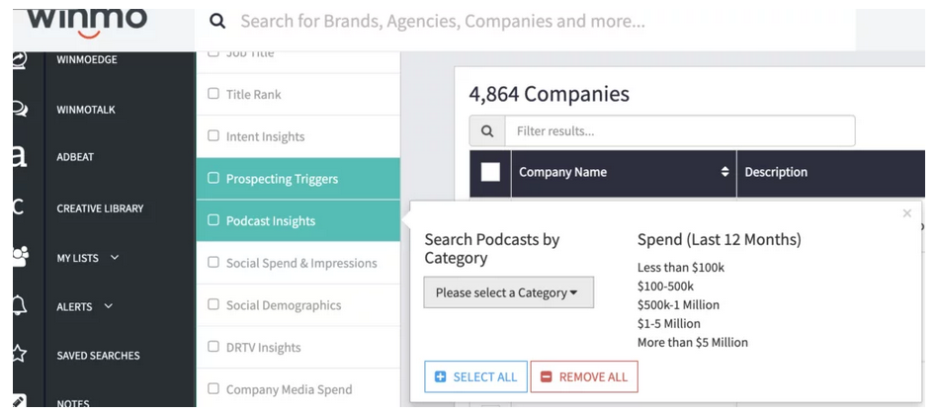Sort by Company Name column arrows

pos(724,172)
